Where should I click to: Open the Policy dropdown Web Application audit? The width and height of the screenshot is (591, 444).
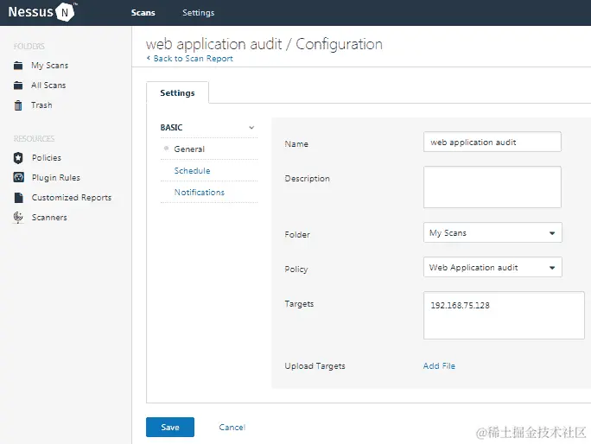click(492, 267)
